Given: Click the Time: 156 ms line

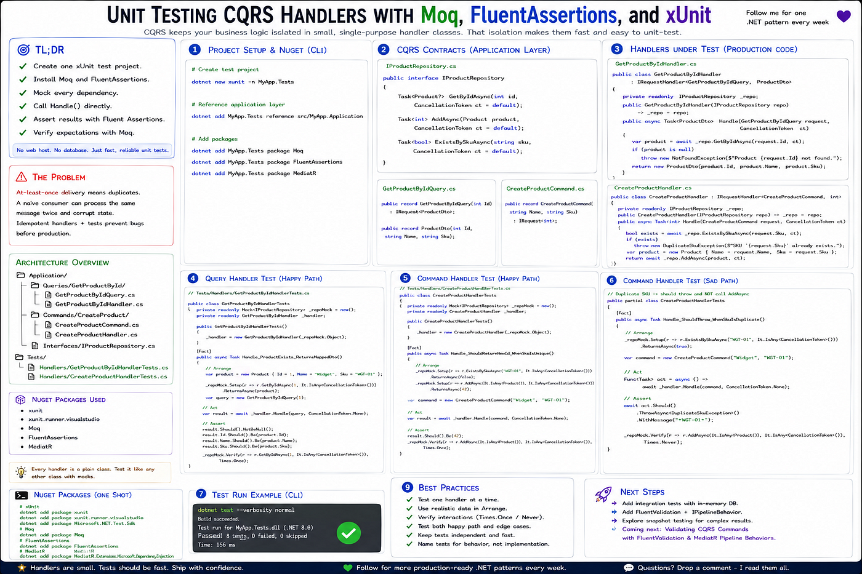Looking at the screenshot, I should 217,545.
